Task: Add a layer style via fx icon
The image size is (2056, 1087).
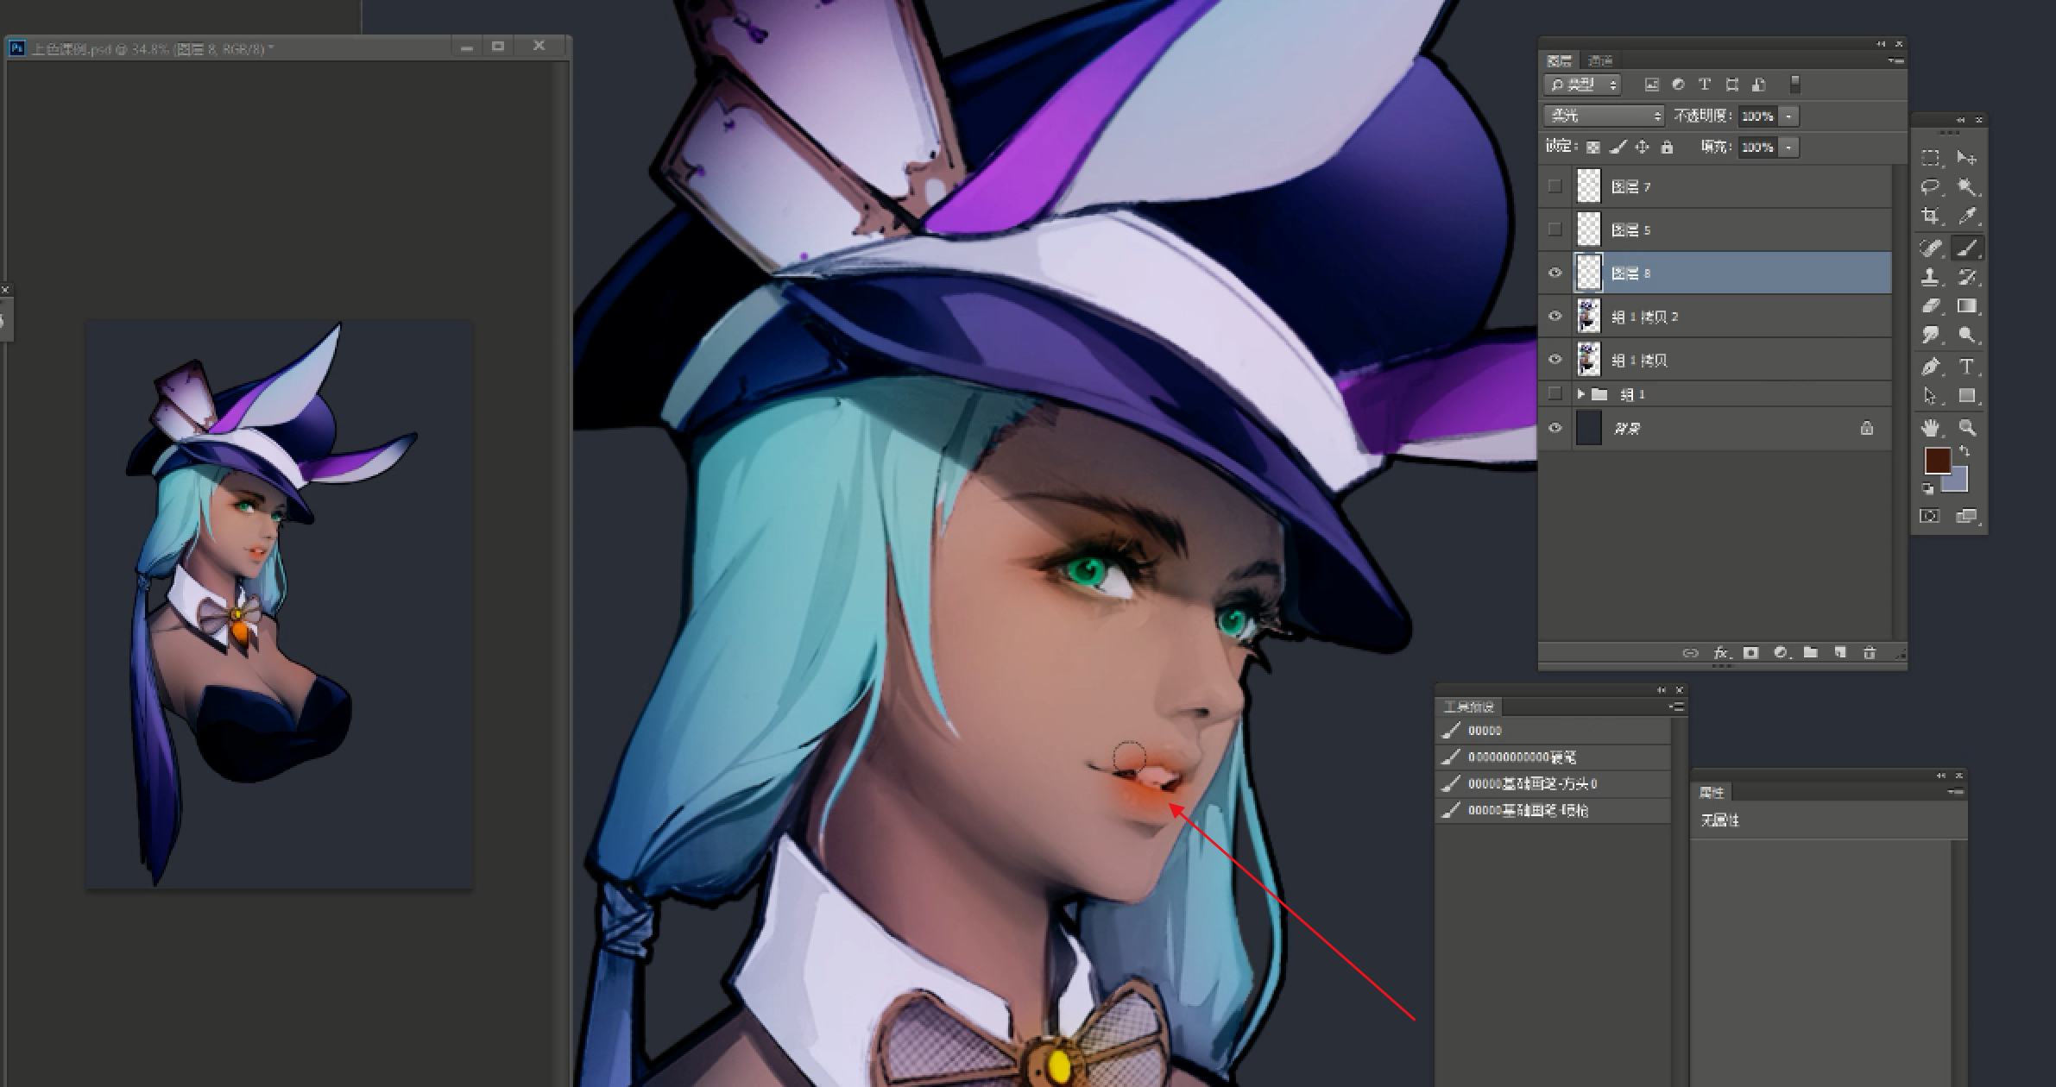Action: point(1720,653)
